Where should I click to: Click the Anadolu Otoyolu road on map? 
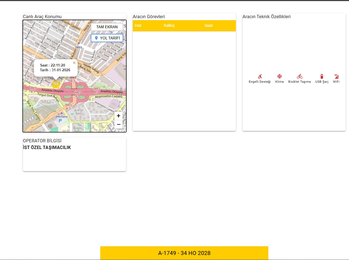coord(53,90)
